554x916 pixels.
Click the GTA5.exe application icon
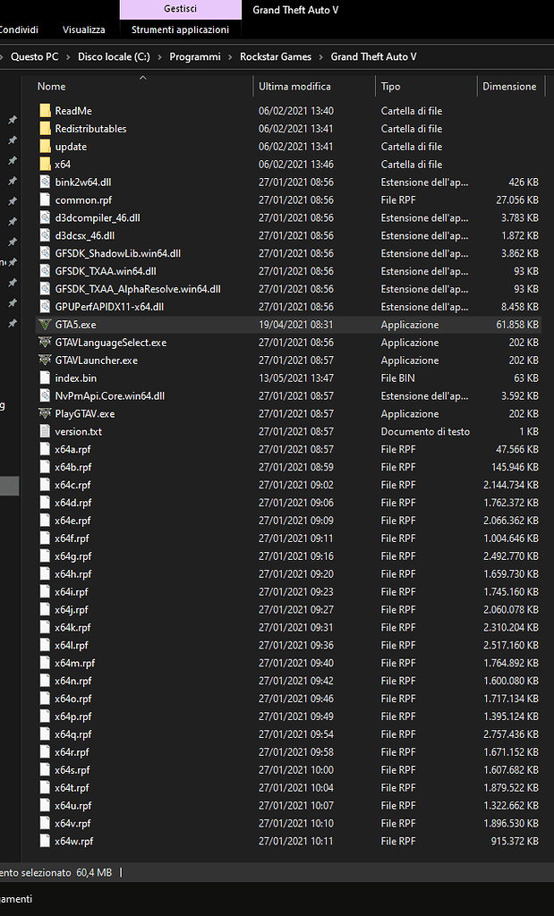click(45, 324)
